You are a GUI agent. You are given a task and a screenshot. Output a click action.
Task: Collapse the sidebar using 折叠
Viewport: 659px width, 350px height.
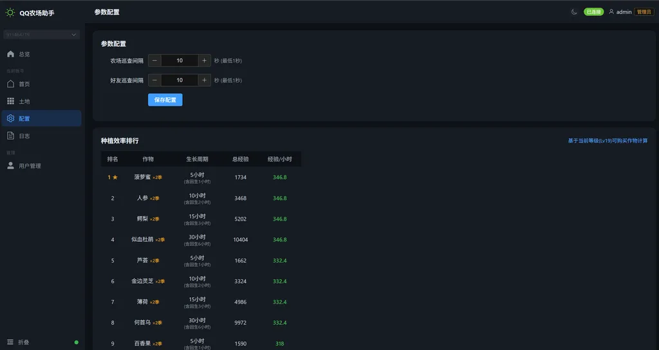tap(18, 342)
